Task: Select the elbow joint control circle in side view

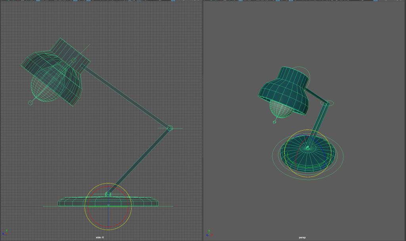Action: [x=170, y=128]
